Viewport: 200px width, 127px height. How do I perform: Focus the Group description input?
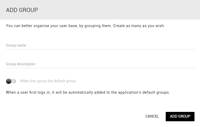point(100,64)
